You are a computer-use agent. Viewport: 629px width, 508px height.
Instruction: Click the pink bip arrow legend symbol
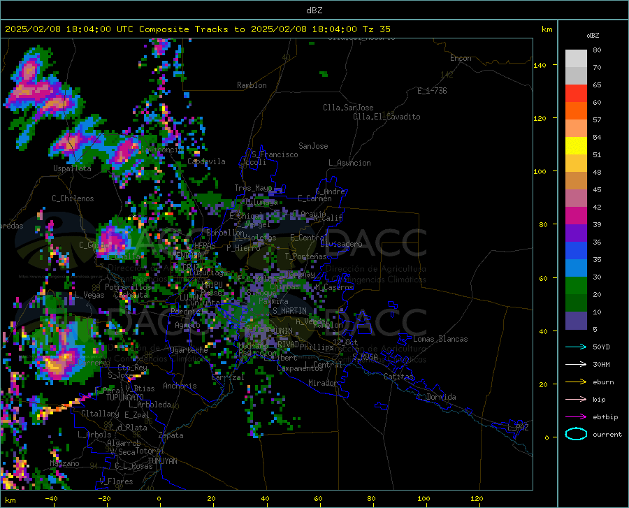pyautogui.click(x=576, y=400)
